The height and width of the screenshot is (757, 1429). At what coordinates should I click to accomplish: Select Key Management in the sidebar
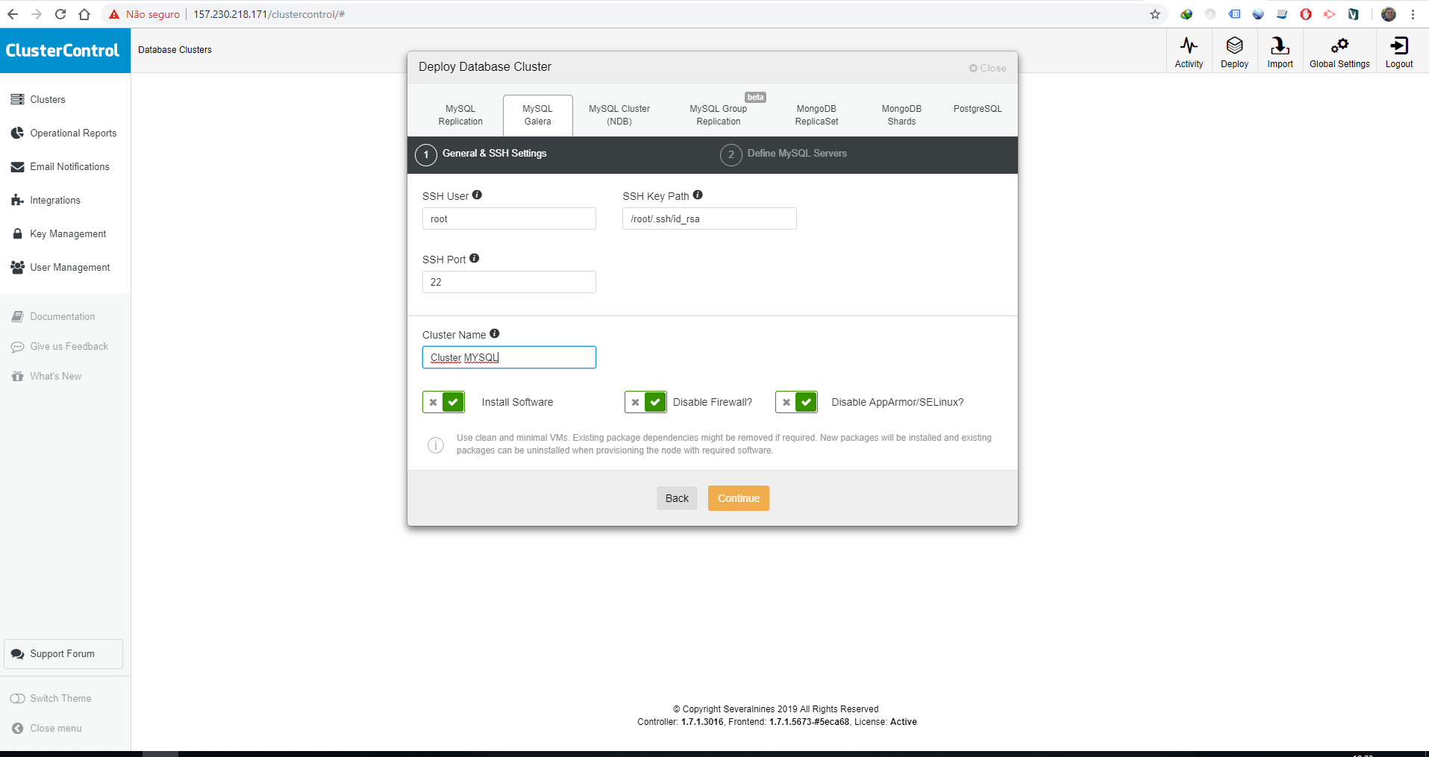click(67, 233)
